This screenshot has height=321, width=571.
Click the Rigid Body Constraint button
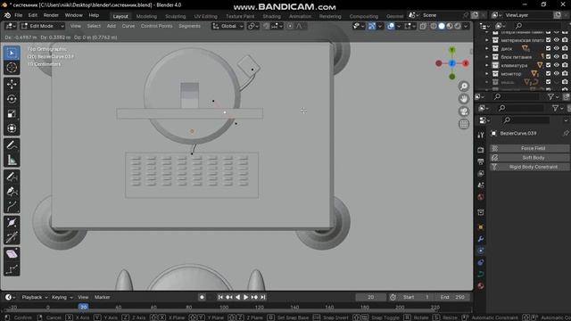pyautogui.click(x=529, y=167)
